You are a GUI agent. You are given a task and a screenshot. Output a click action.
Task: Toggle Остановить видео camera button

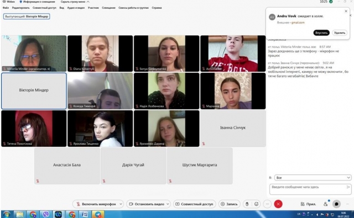tap(146, 204)
